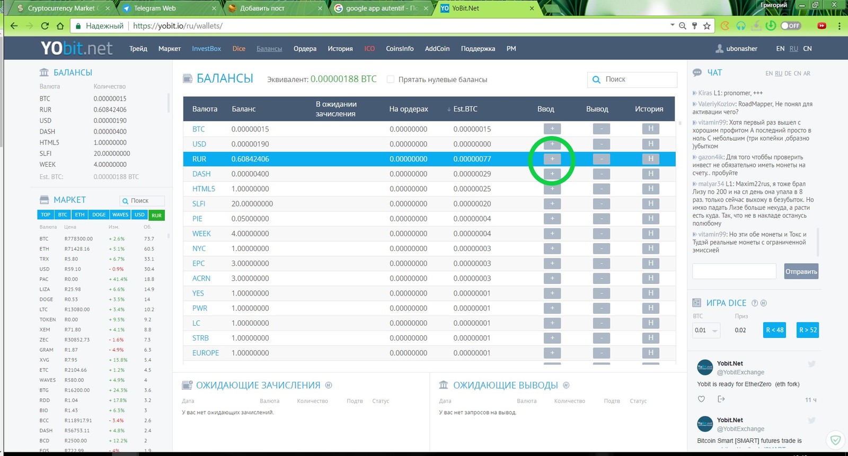Open the HTML5 currency link in table
The image size is (848, 456).
204,189
